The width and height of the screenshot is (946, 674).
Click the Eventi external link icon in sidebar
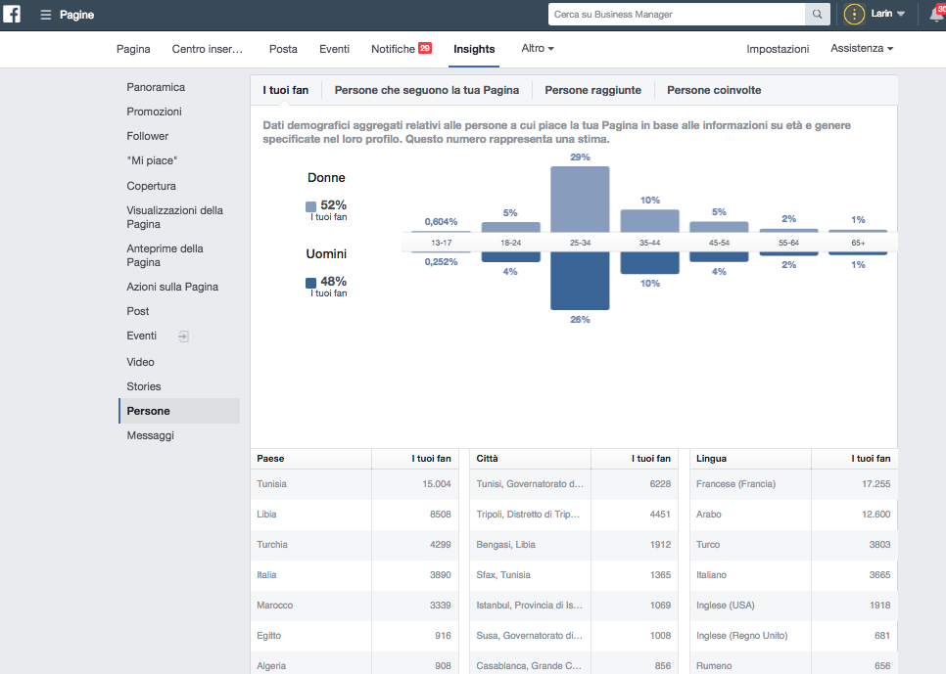[x=183, y=337]
